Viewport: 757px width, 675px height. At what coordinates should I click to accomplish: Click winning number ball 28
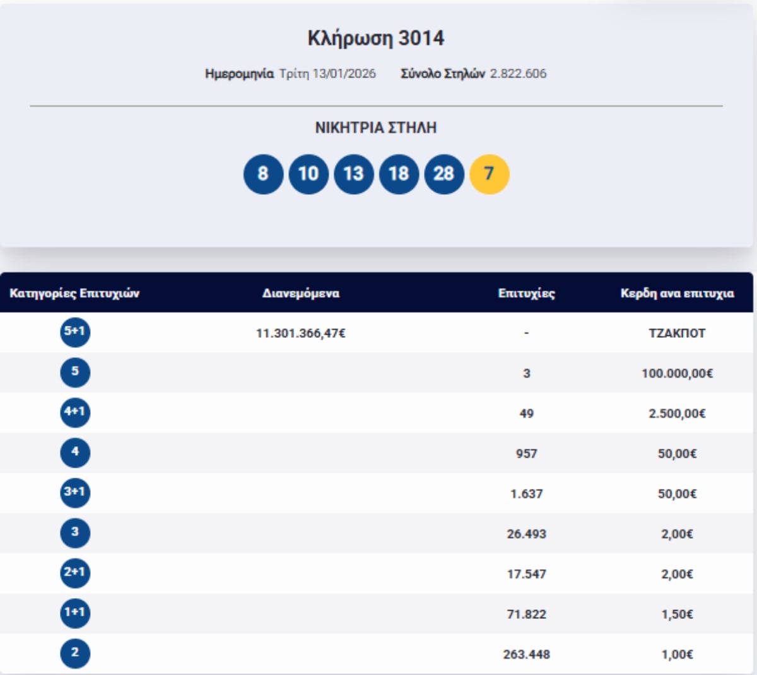(x=444, y=174)
